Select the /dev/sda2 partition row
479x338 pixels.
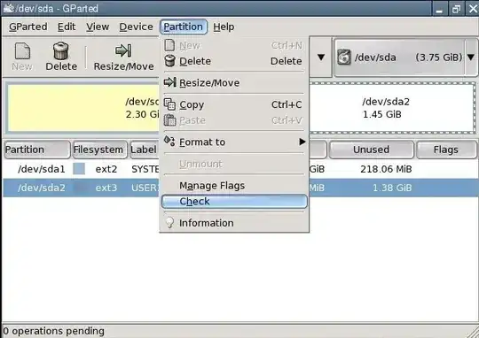(240, 188)
